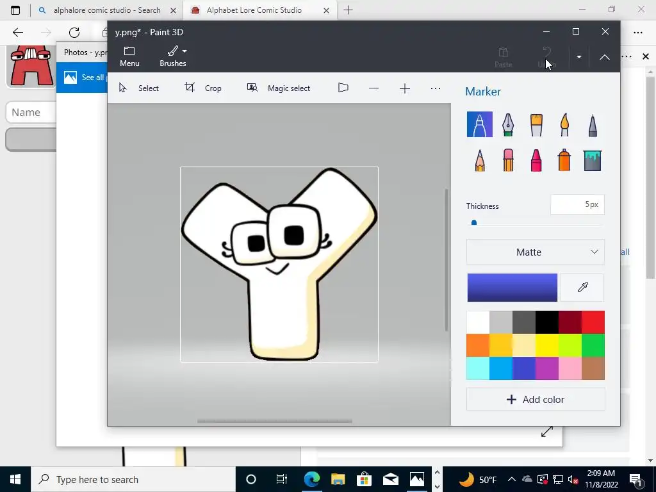Open the current color preview bar
The width and height of the screenshot is (656, 492).
[512, 288]
